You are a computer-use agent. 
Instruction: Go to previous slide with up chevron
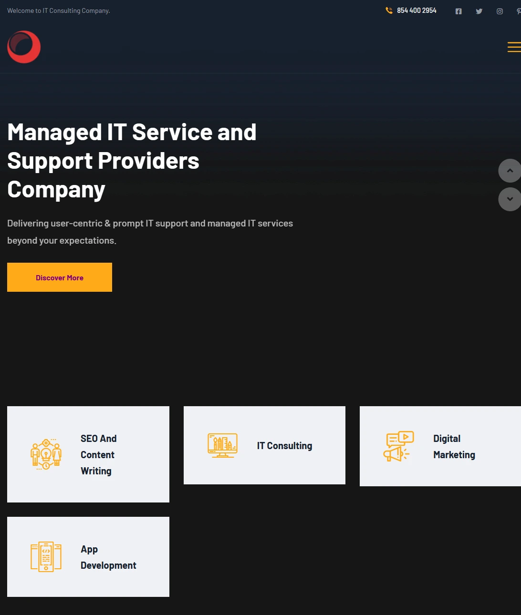(510, 171)
